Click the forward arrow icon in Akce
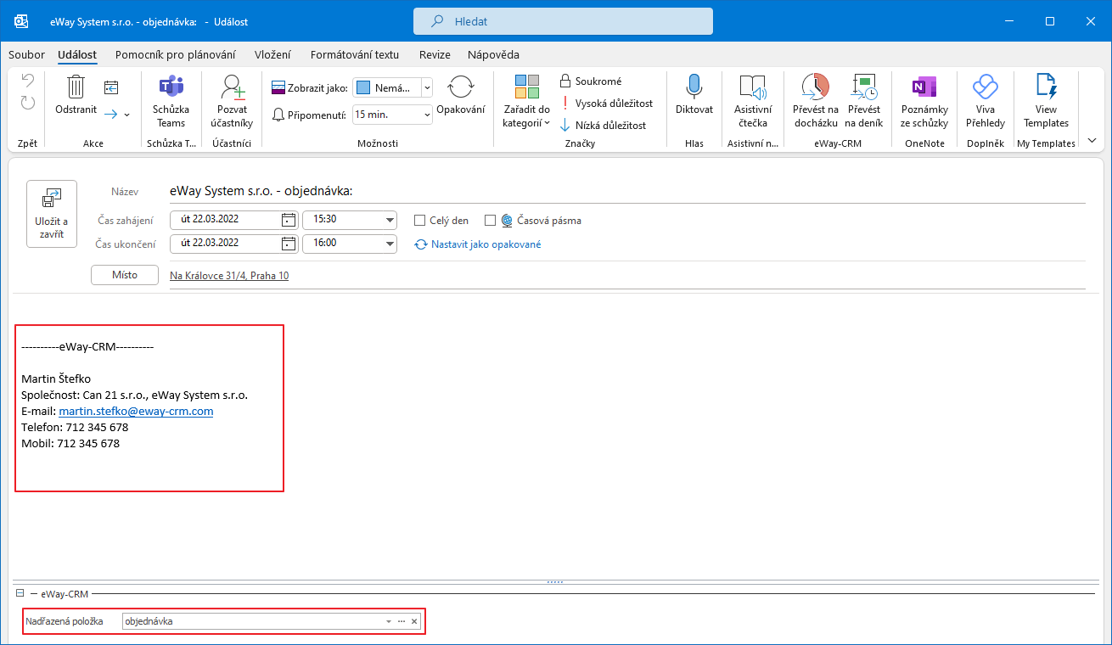This screenshot has width=1112, height=645. point(111,113)
